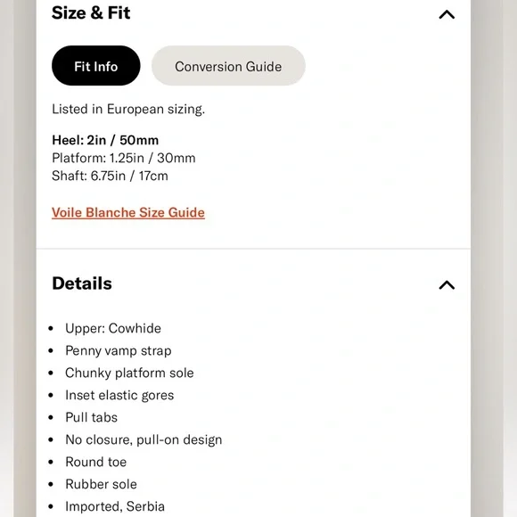
Task: Click the Heel 2in / 50mm measurement
Action: coord(105,140)
